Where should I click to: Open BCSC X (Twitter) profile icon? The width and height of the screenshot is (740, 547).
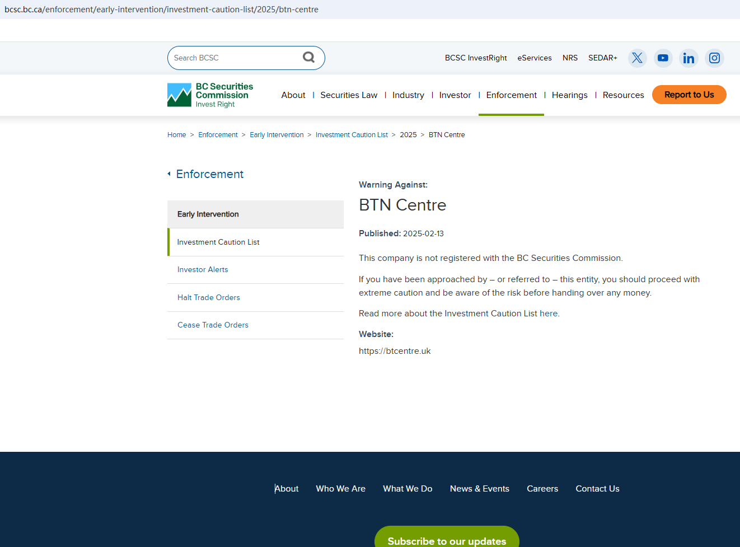tap(637, 58)
